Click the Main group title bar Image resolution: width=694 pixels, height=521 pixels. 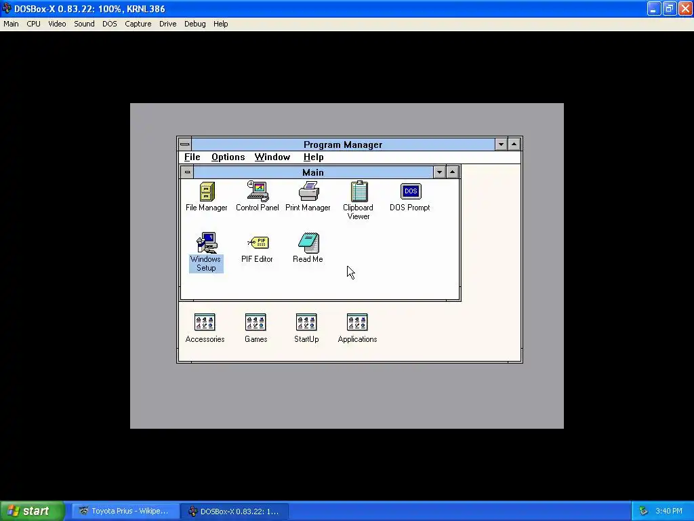(x=313, y=172)
